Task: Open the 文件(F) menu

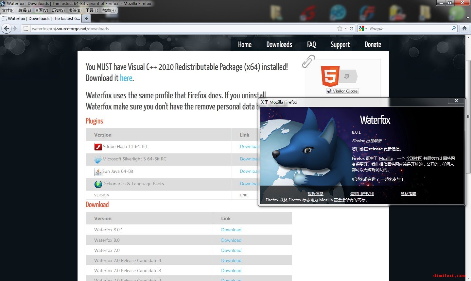Action: 8,10
